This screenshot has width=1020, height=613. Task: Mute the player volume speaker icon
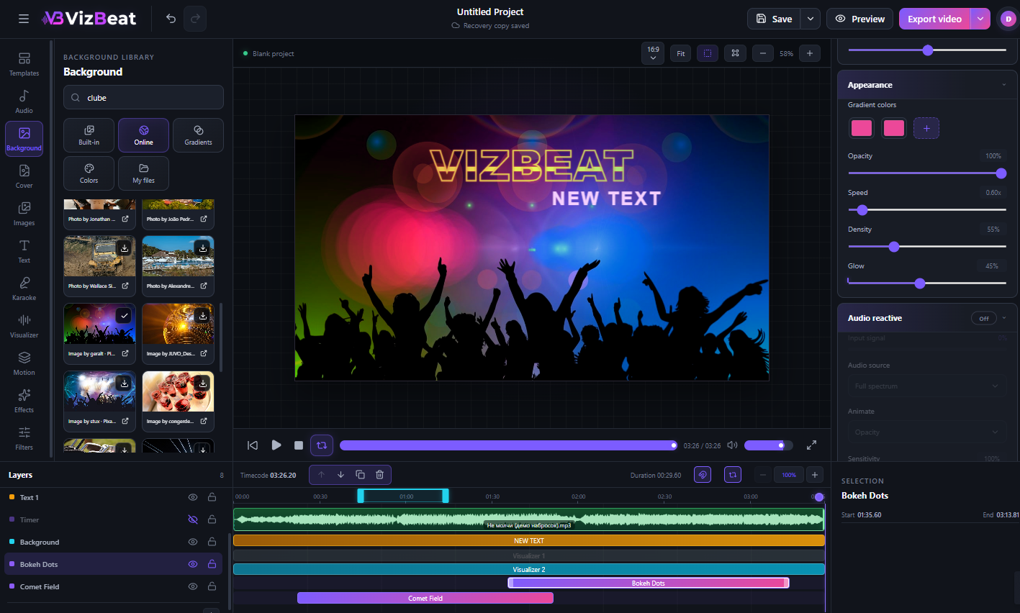coord(732,445)
